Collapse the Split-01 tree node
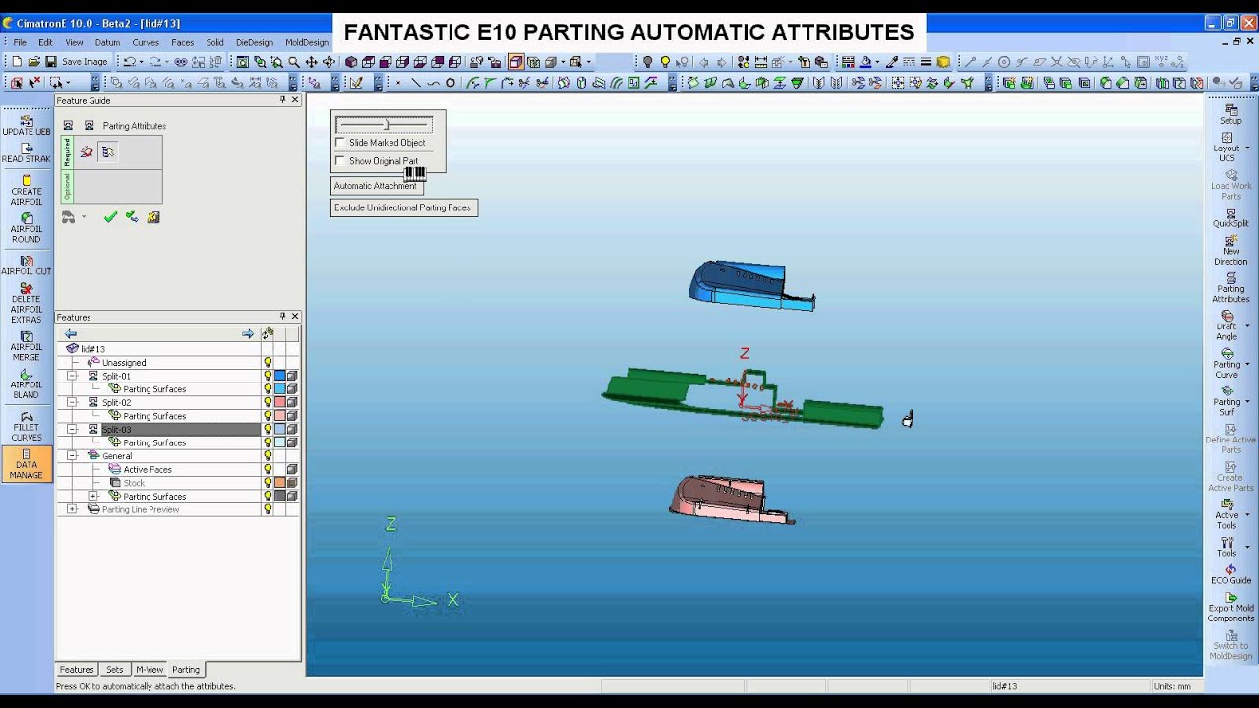This screenshot has width=1259, height=708. click(x=72, y=376)
